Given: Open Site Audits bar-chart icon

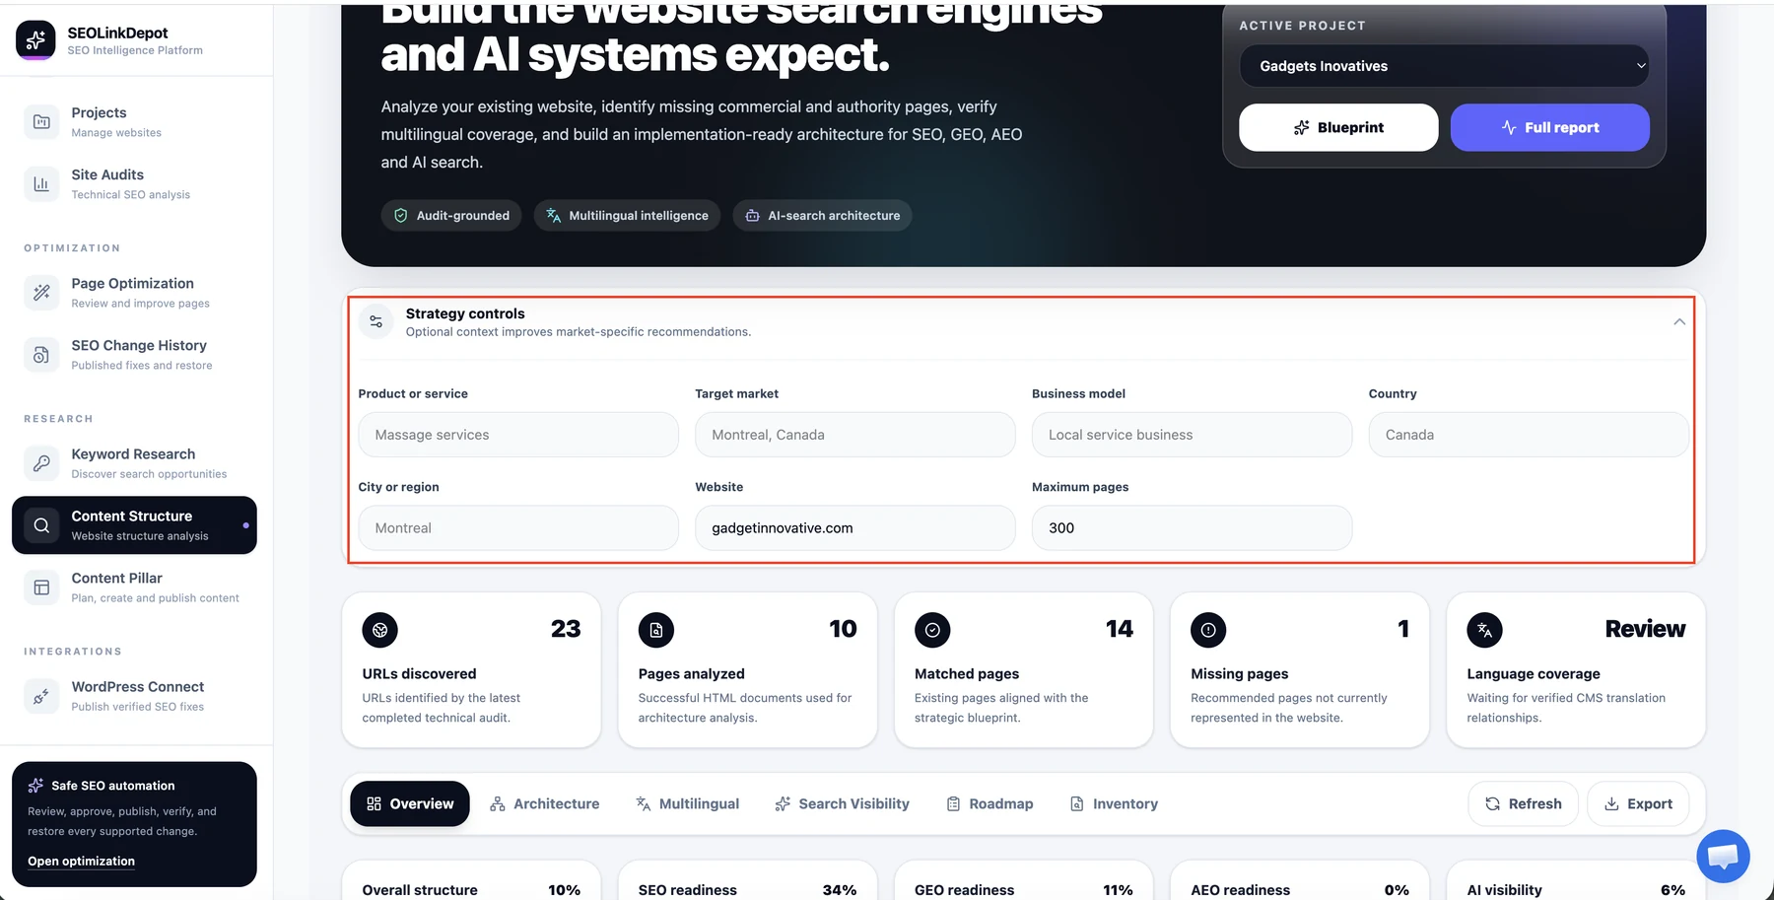Looking at the screenshot, I should click(x=41, y=183).
